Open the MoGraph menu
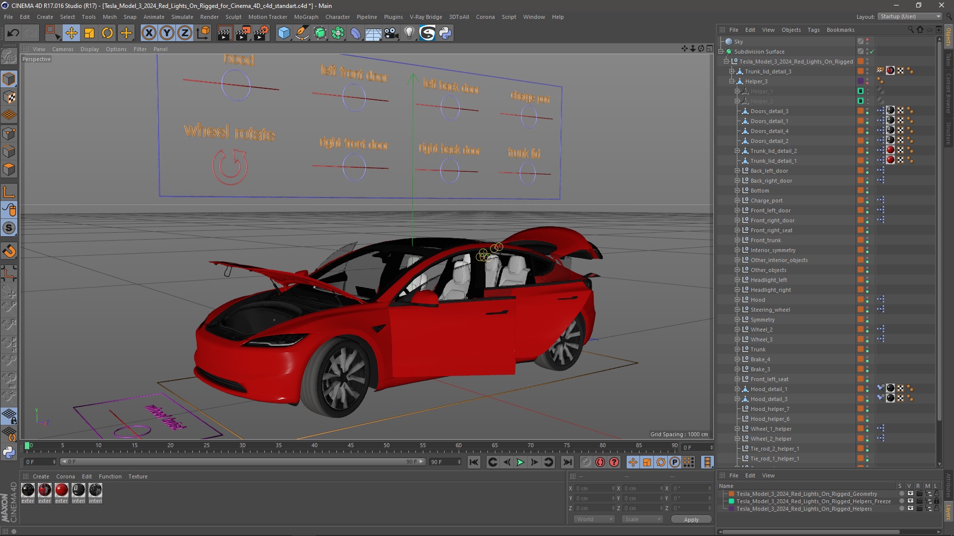 [306, 17]
